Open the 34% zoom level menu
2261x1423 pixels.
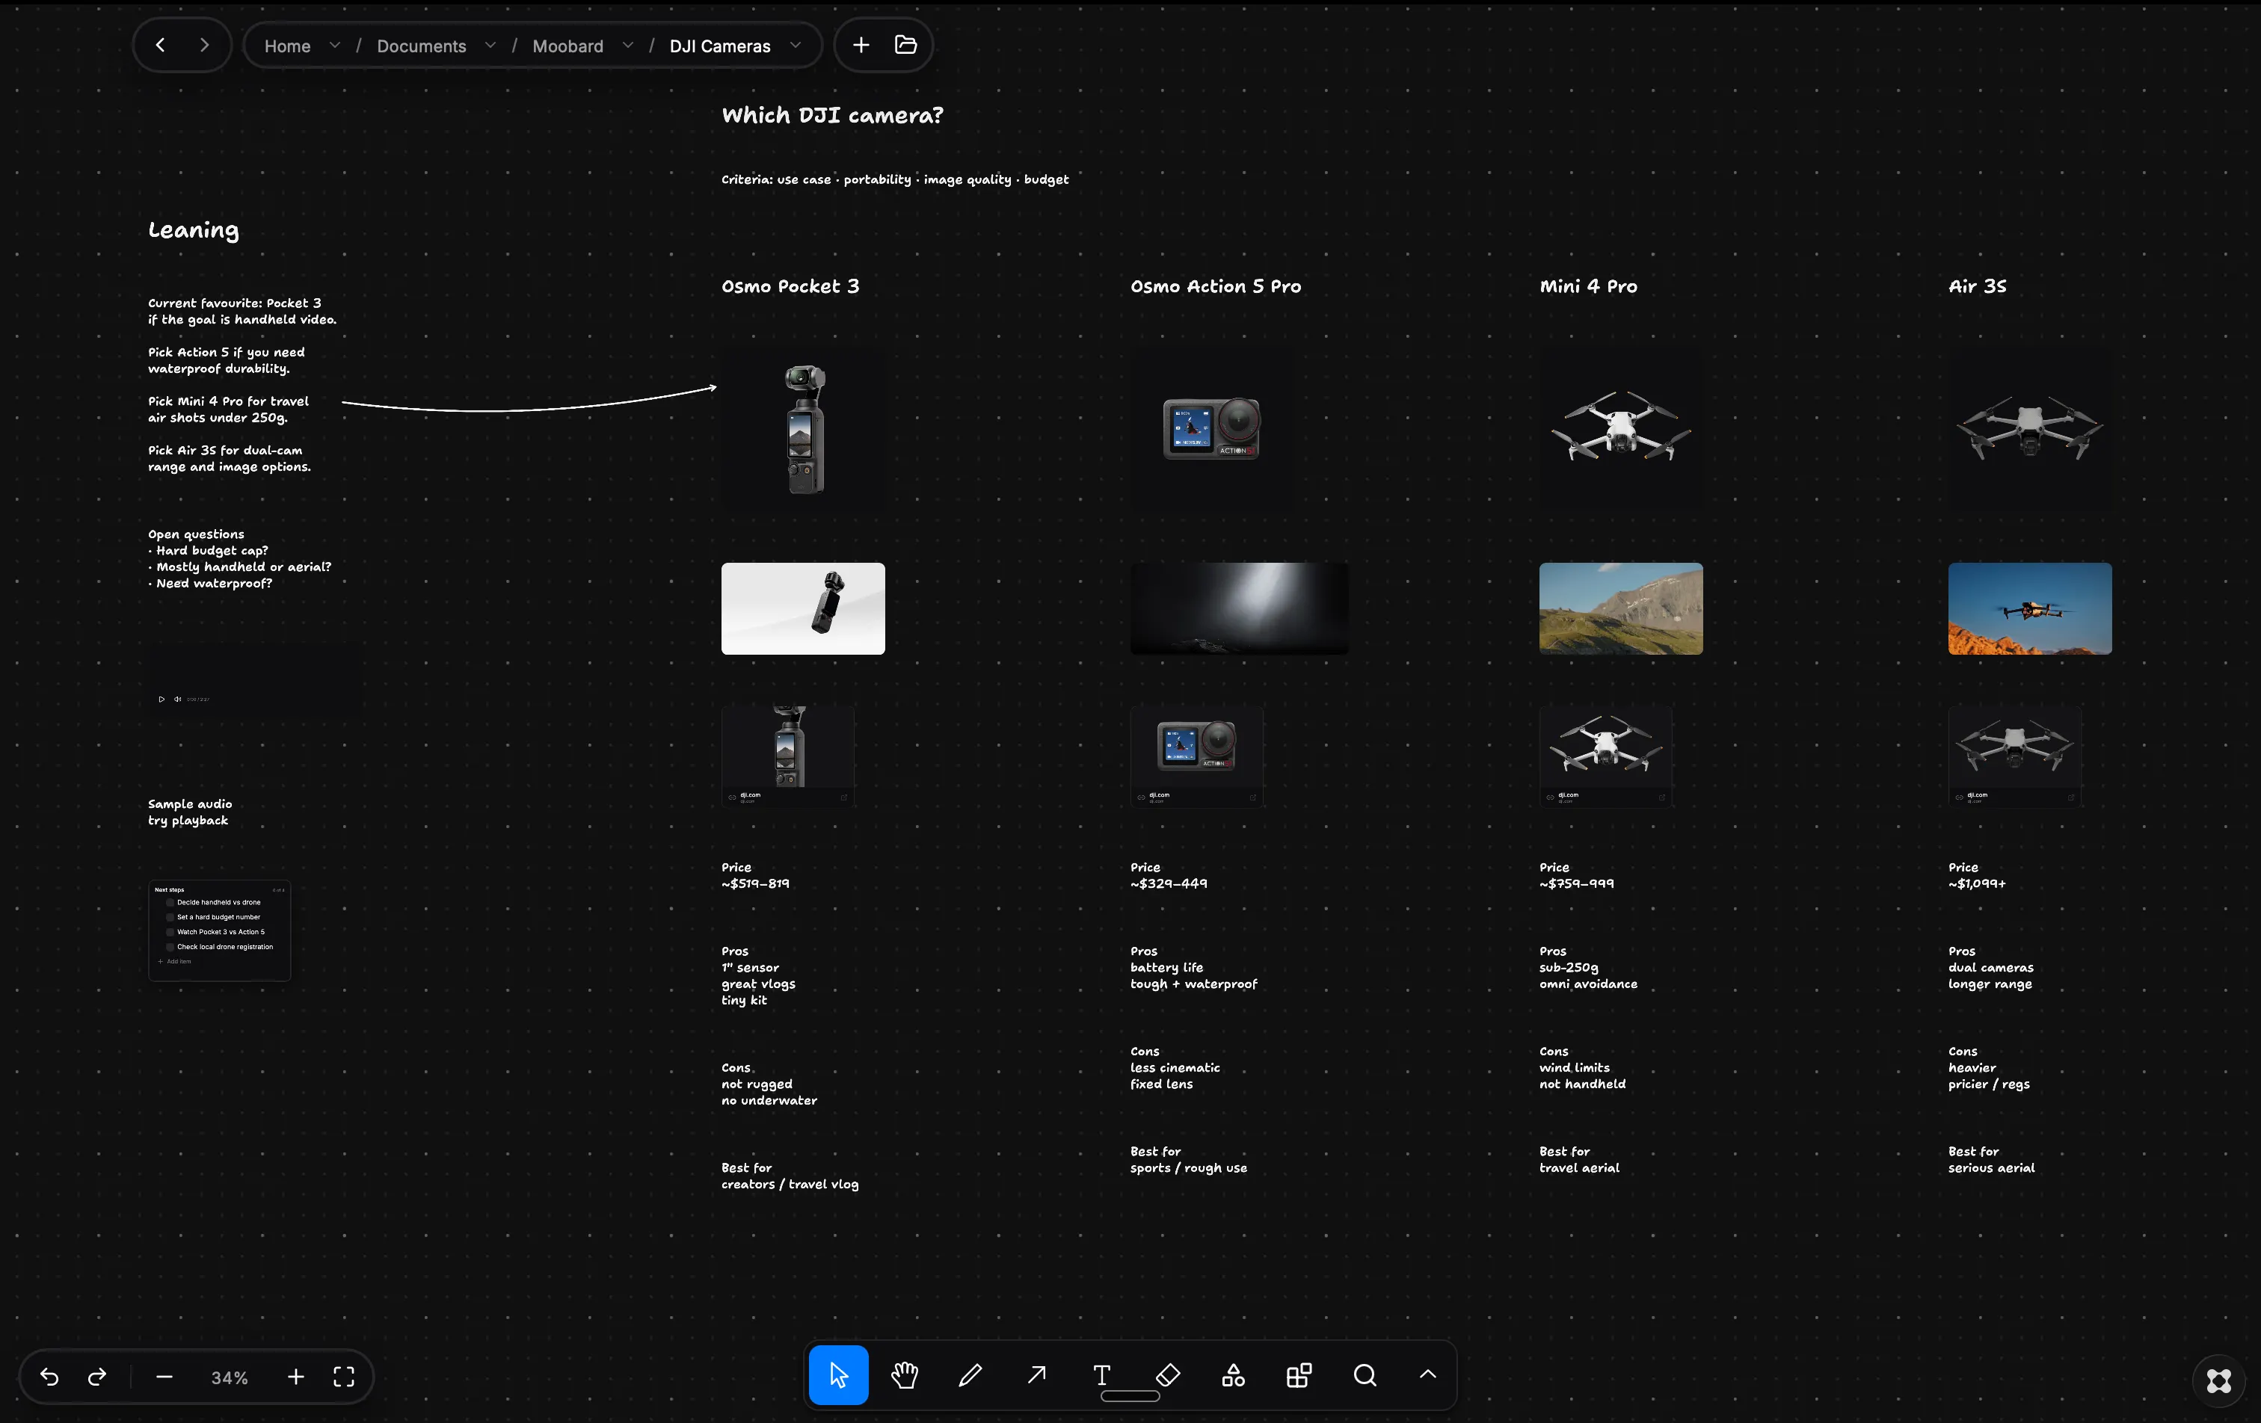[x=229, y=1378]
